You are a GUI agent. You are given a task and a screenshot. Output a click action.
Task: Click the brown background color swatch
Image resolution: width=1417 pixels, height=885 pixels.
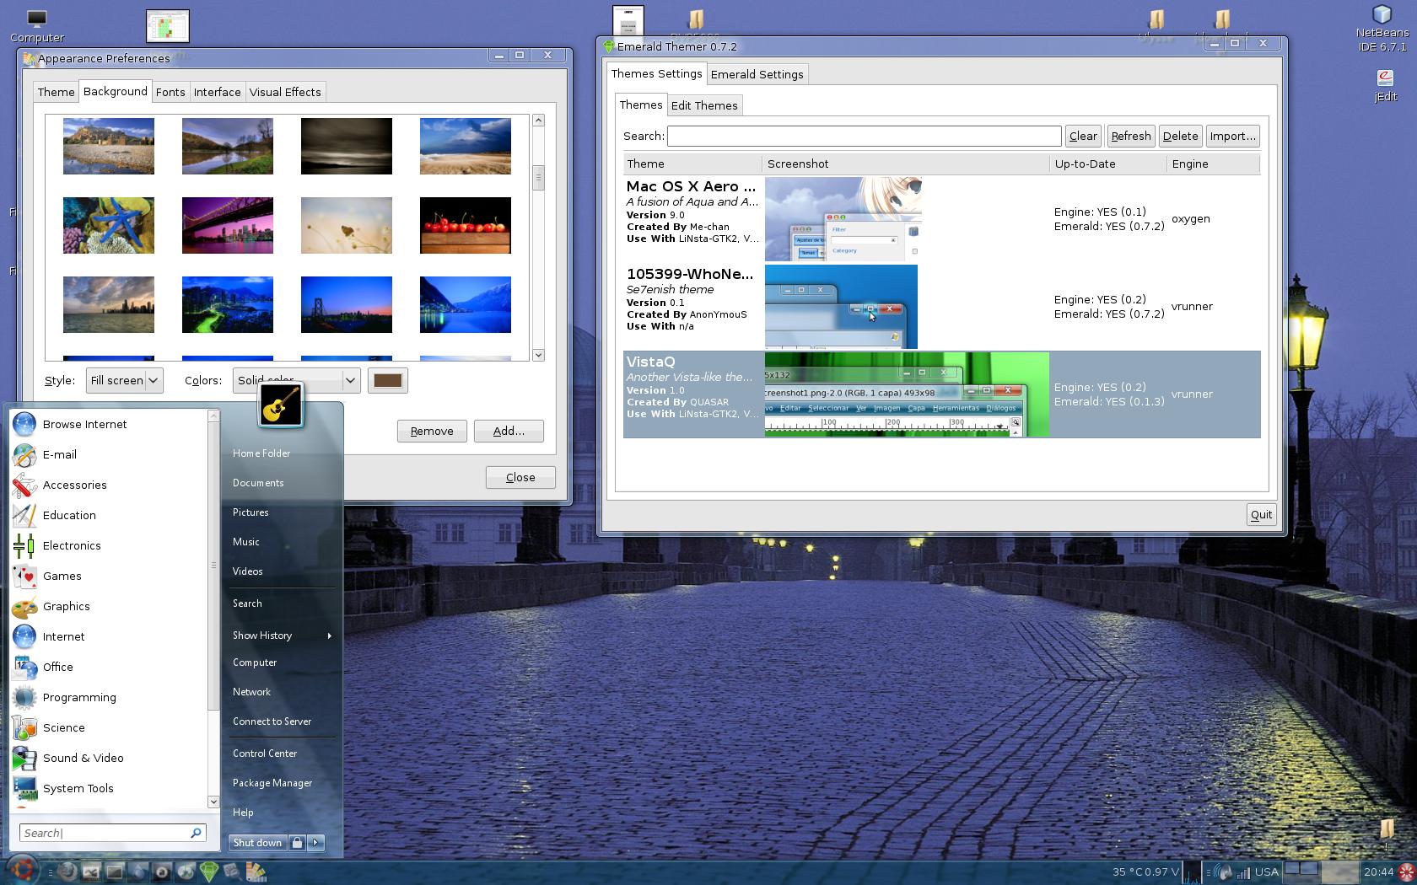(x=388, y=380)
